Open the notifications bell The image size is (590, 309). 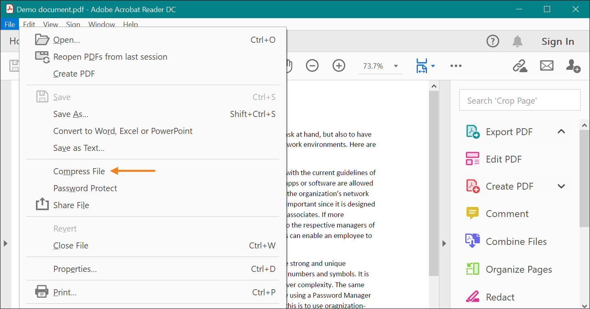517,41
